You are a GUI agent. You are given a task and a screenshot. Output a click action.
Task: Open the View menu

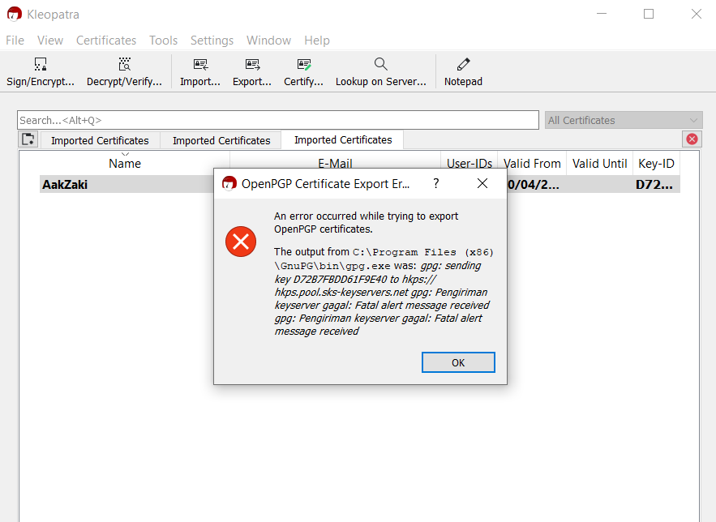point(50,41)
